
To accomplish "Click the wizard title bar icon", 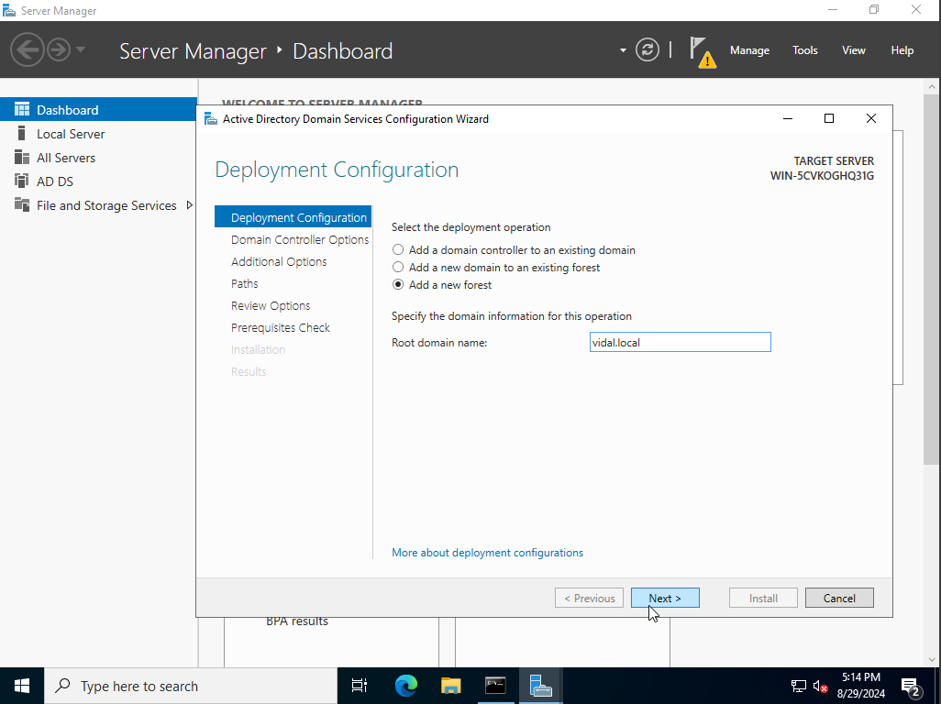I will pos(211,119).
